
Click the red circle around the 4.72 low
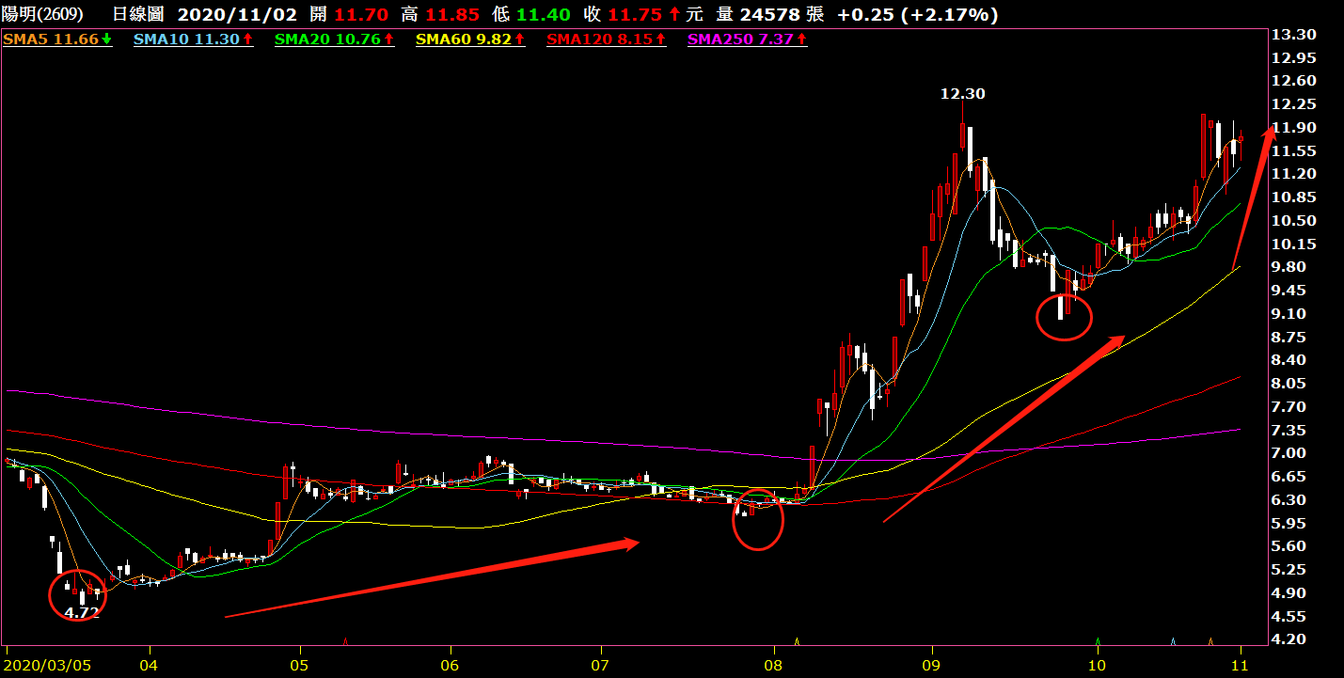77,595
